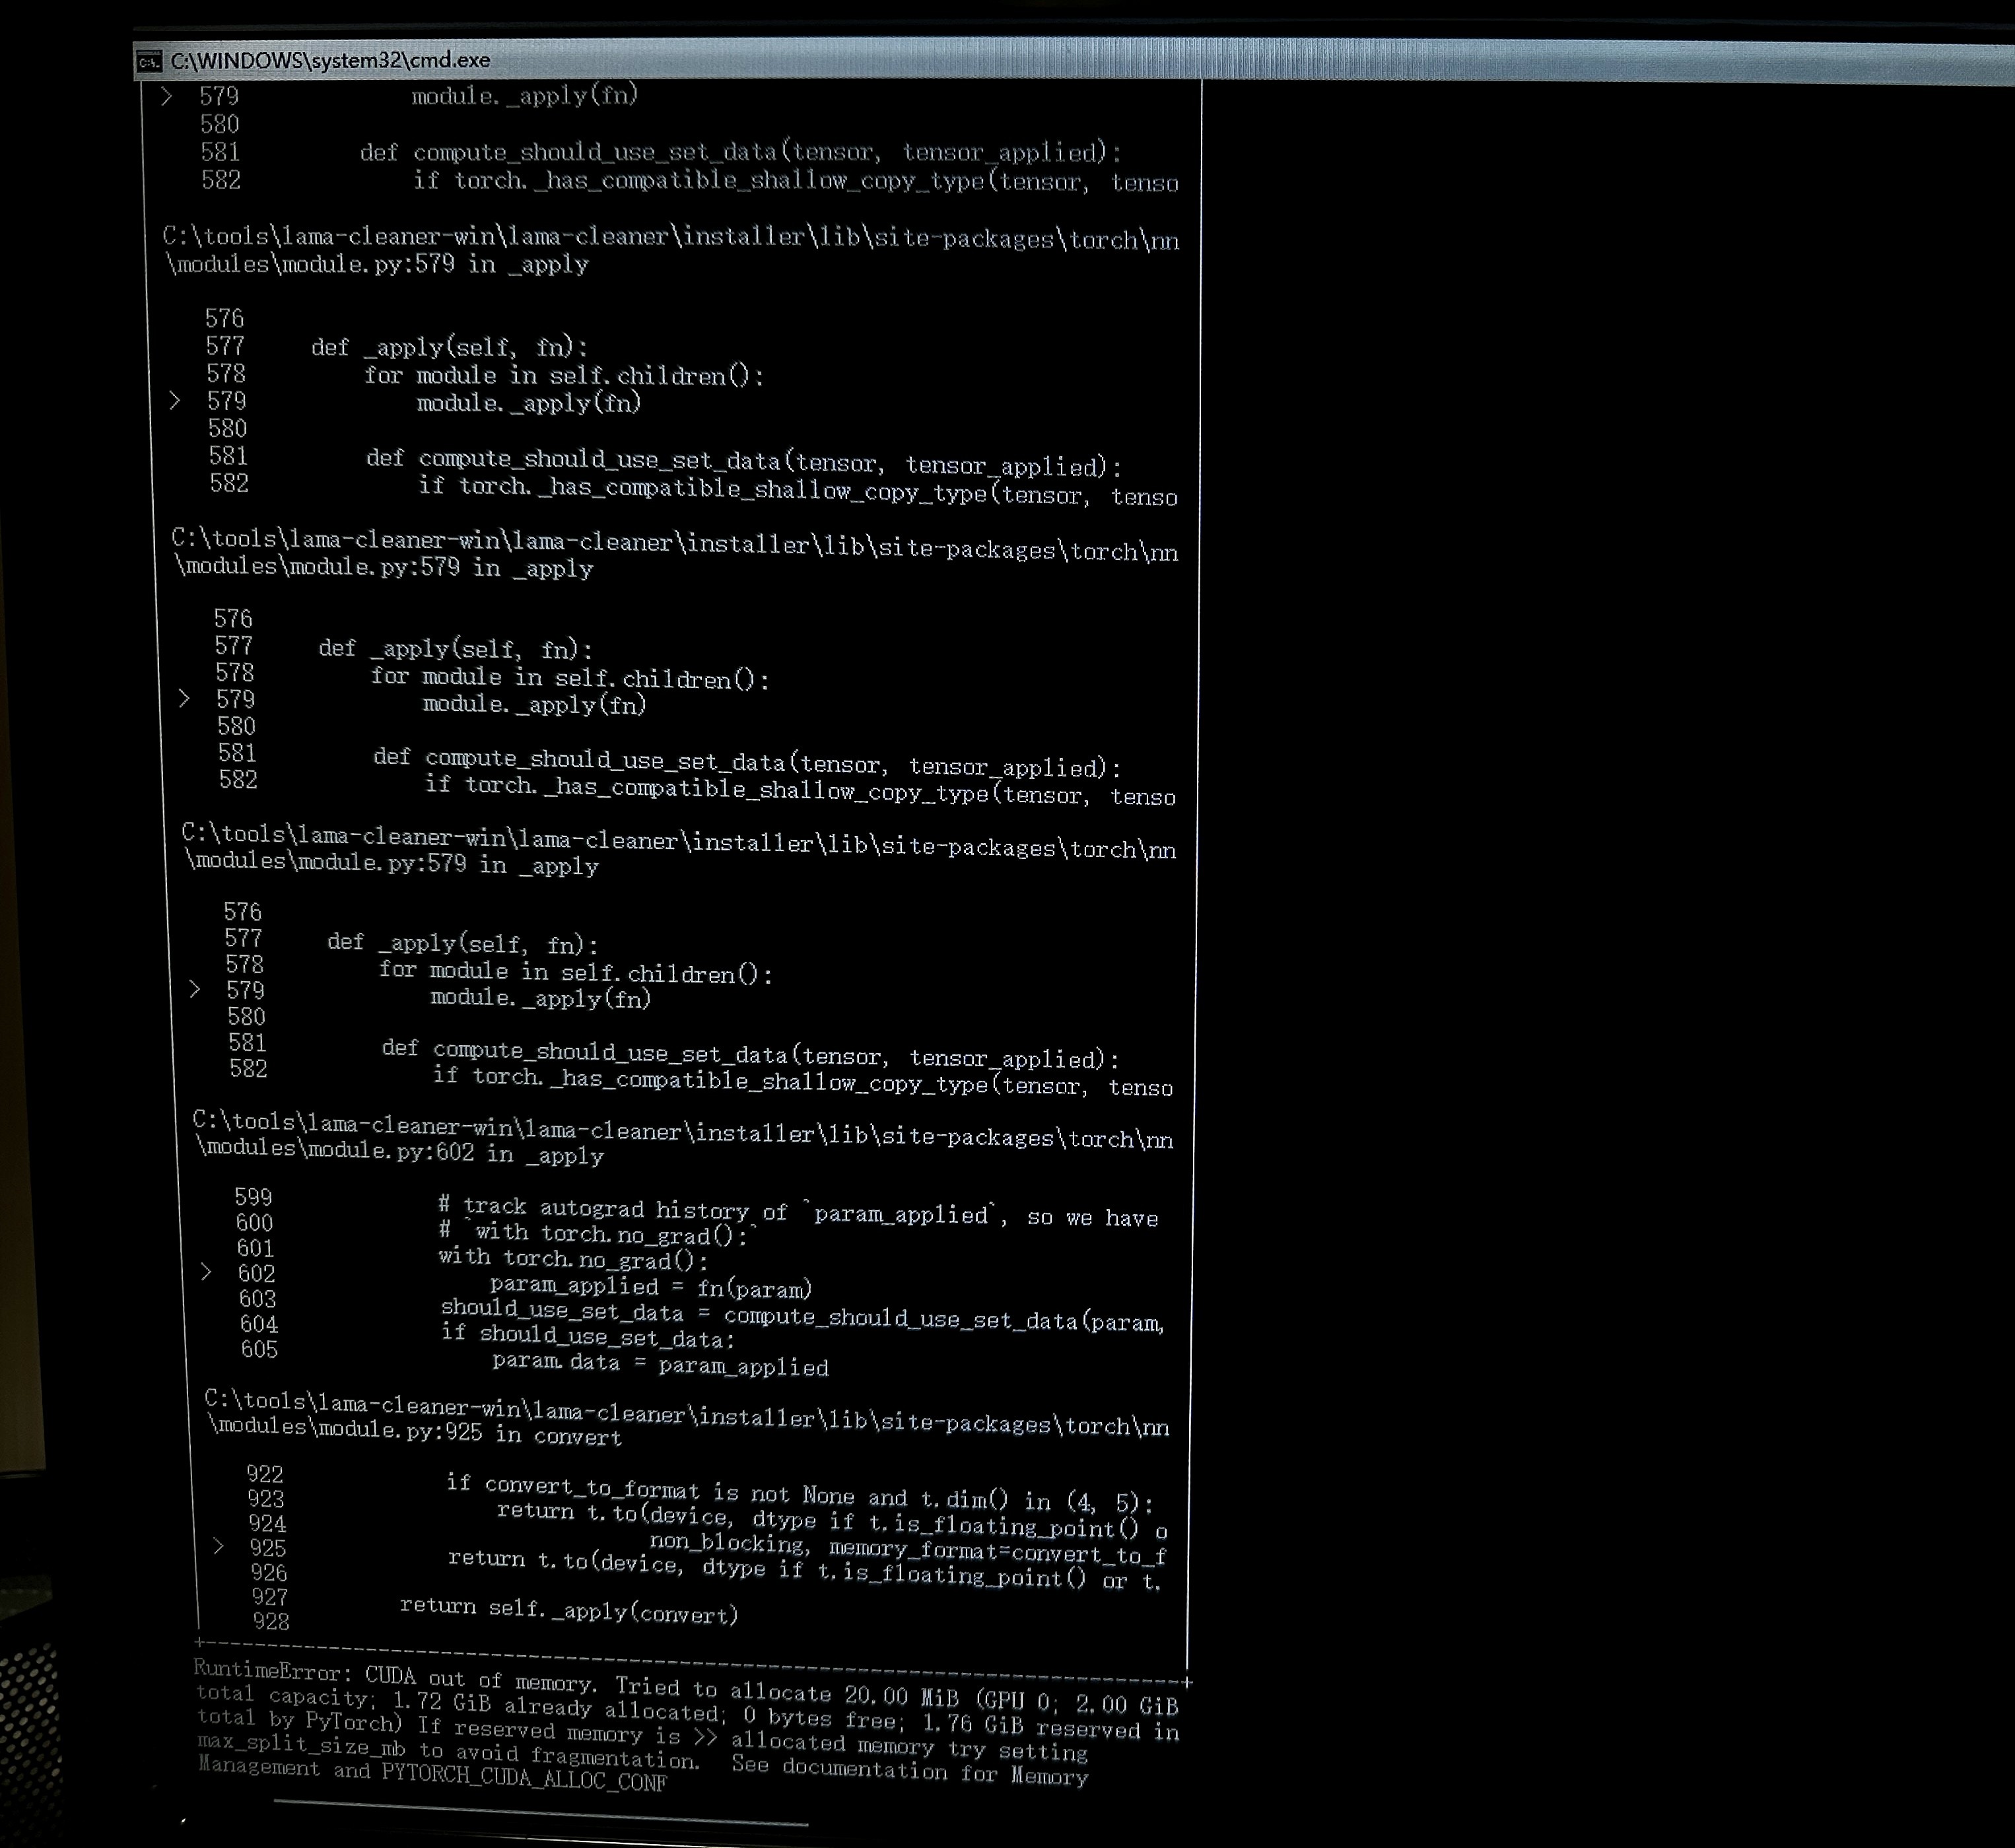Click the text "See documentation for Memory"

[909, 1771]
